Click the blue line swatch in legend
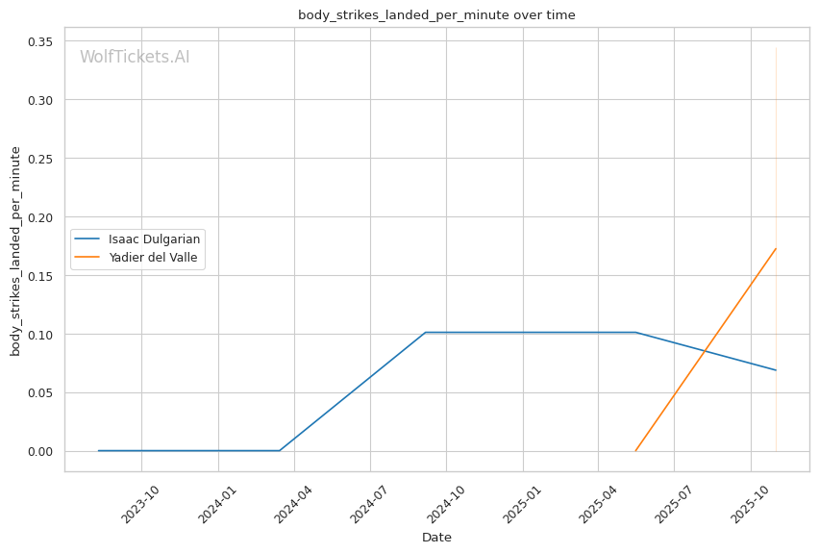 (89, 239)
